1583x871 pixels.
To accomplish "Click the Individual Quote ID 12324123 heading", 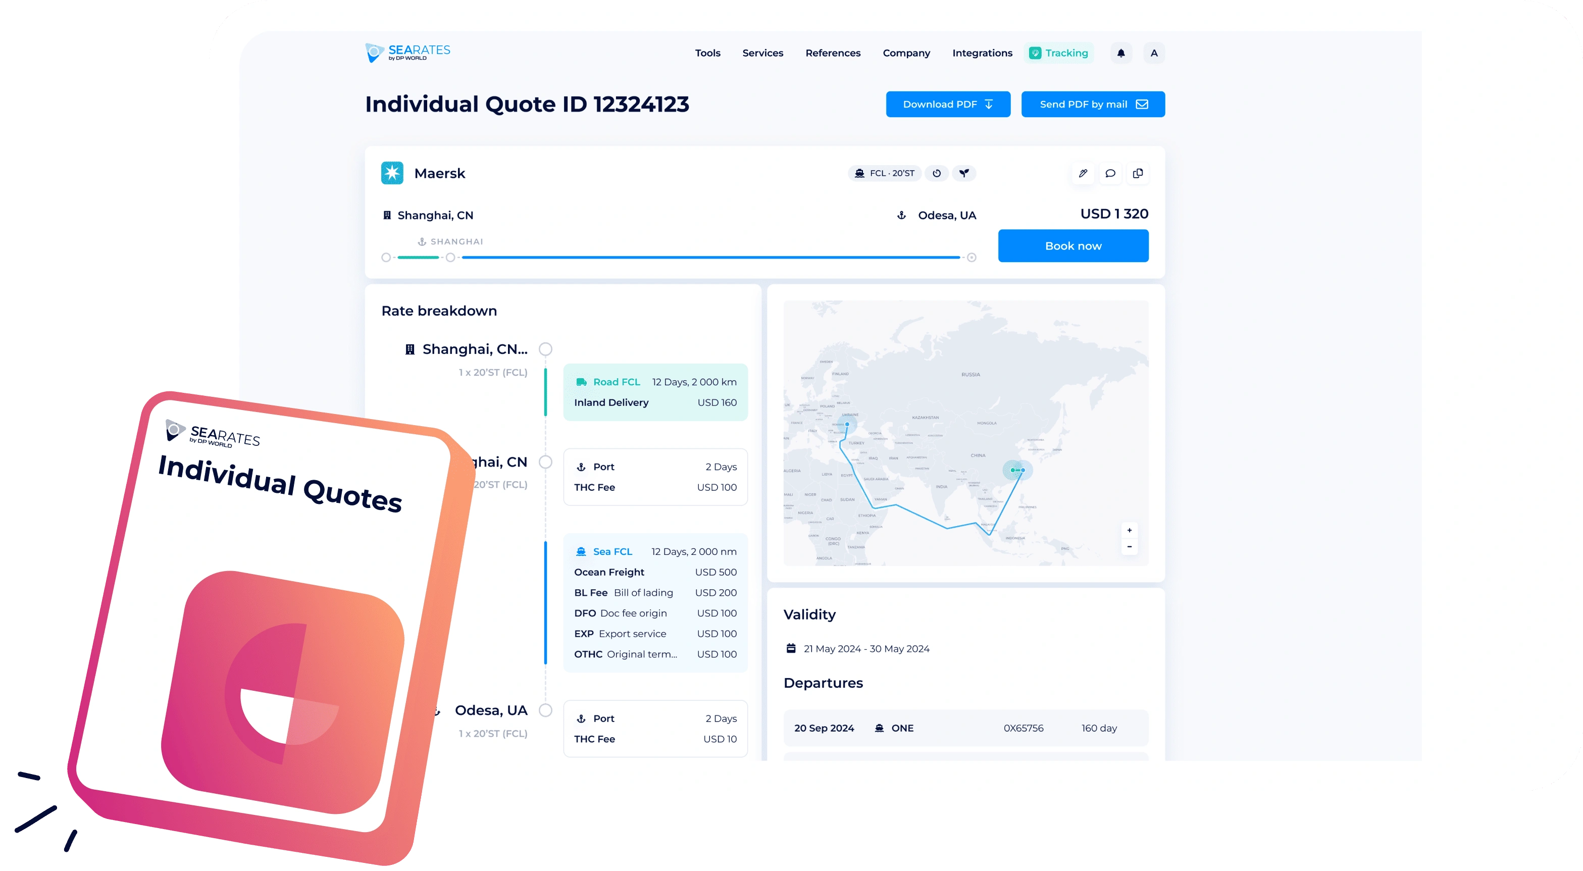I will [527, 104].
